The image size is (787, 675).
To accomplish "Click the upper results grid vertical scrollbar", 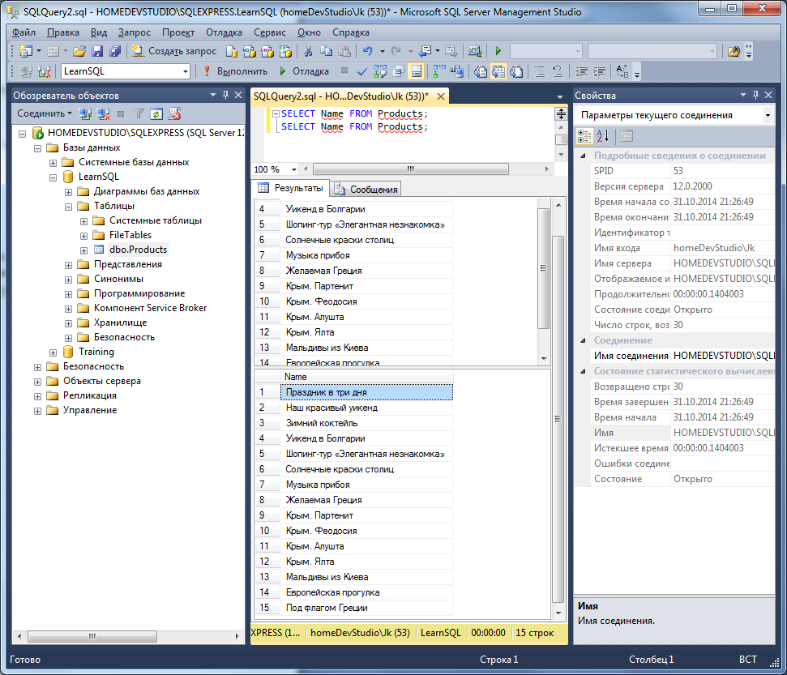I will [x=544, y=268].
